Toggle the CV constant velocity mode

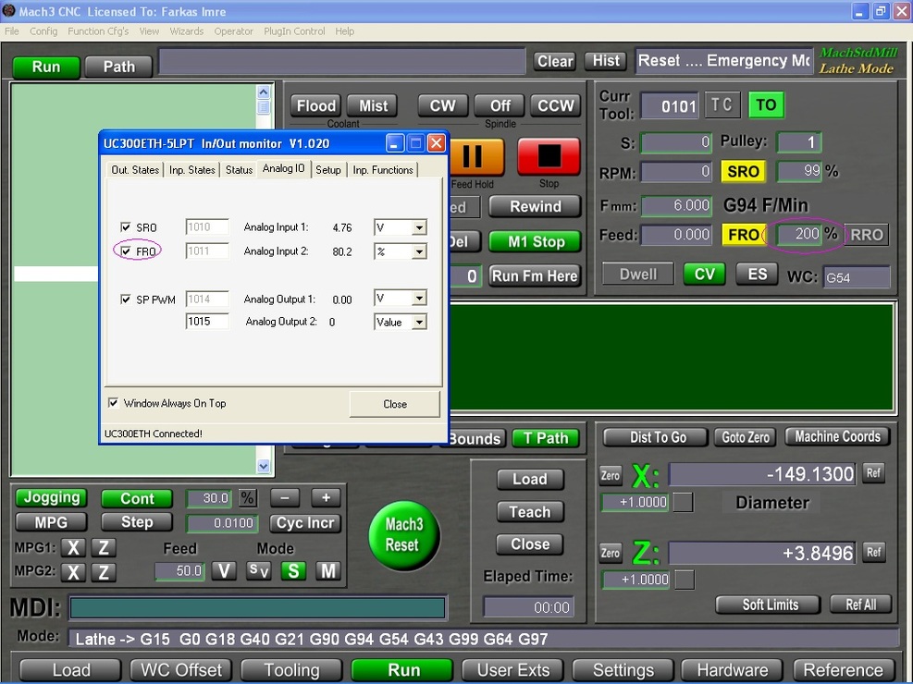point(704,275)
